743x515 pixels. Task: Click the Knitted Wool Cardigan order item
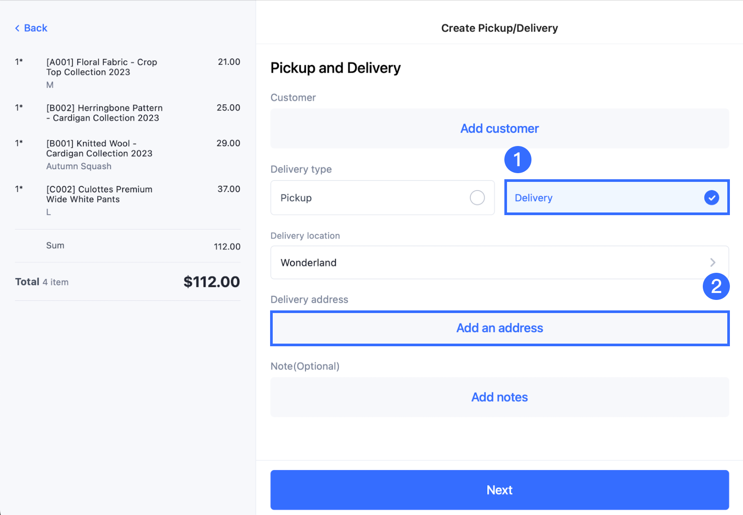tap(99, 149)
